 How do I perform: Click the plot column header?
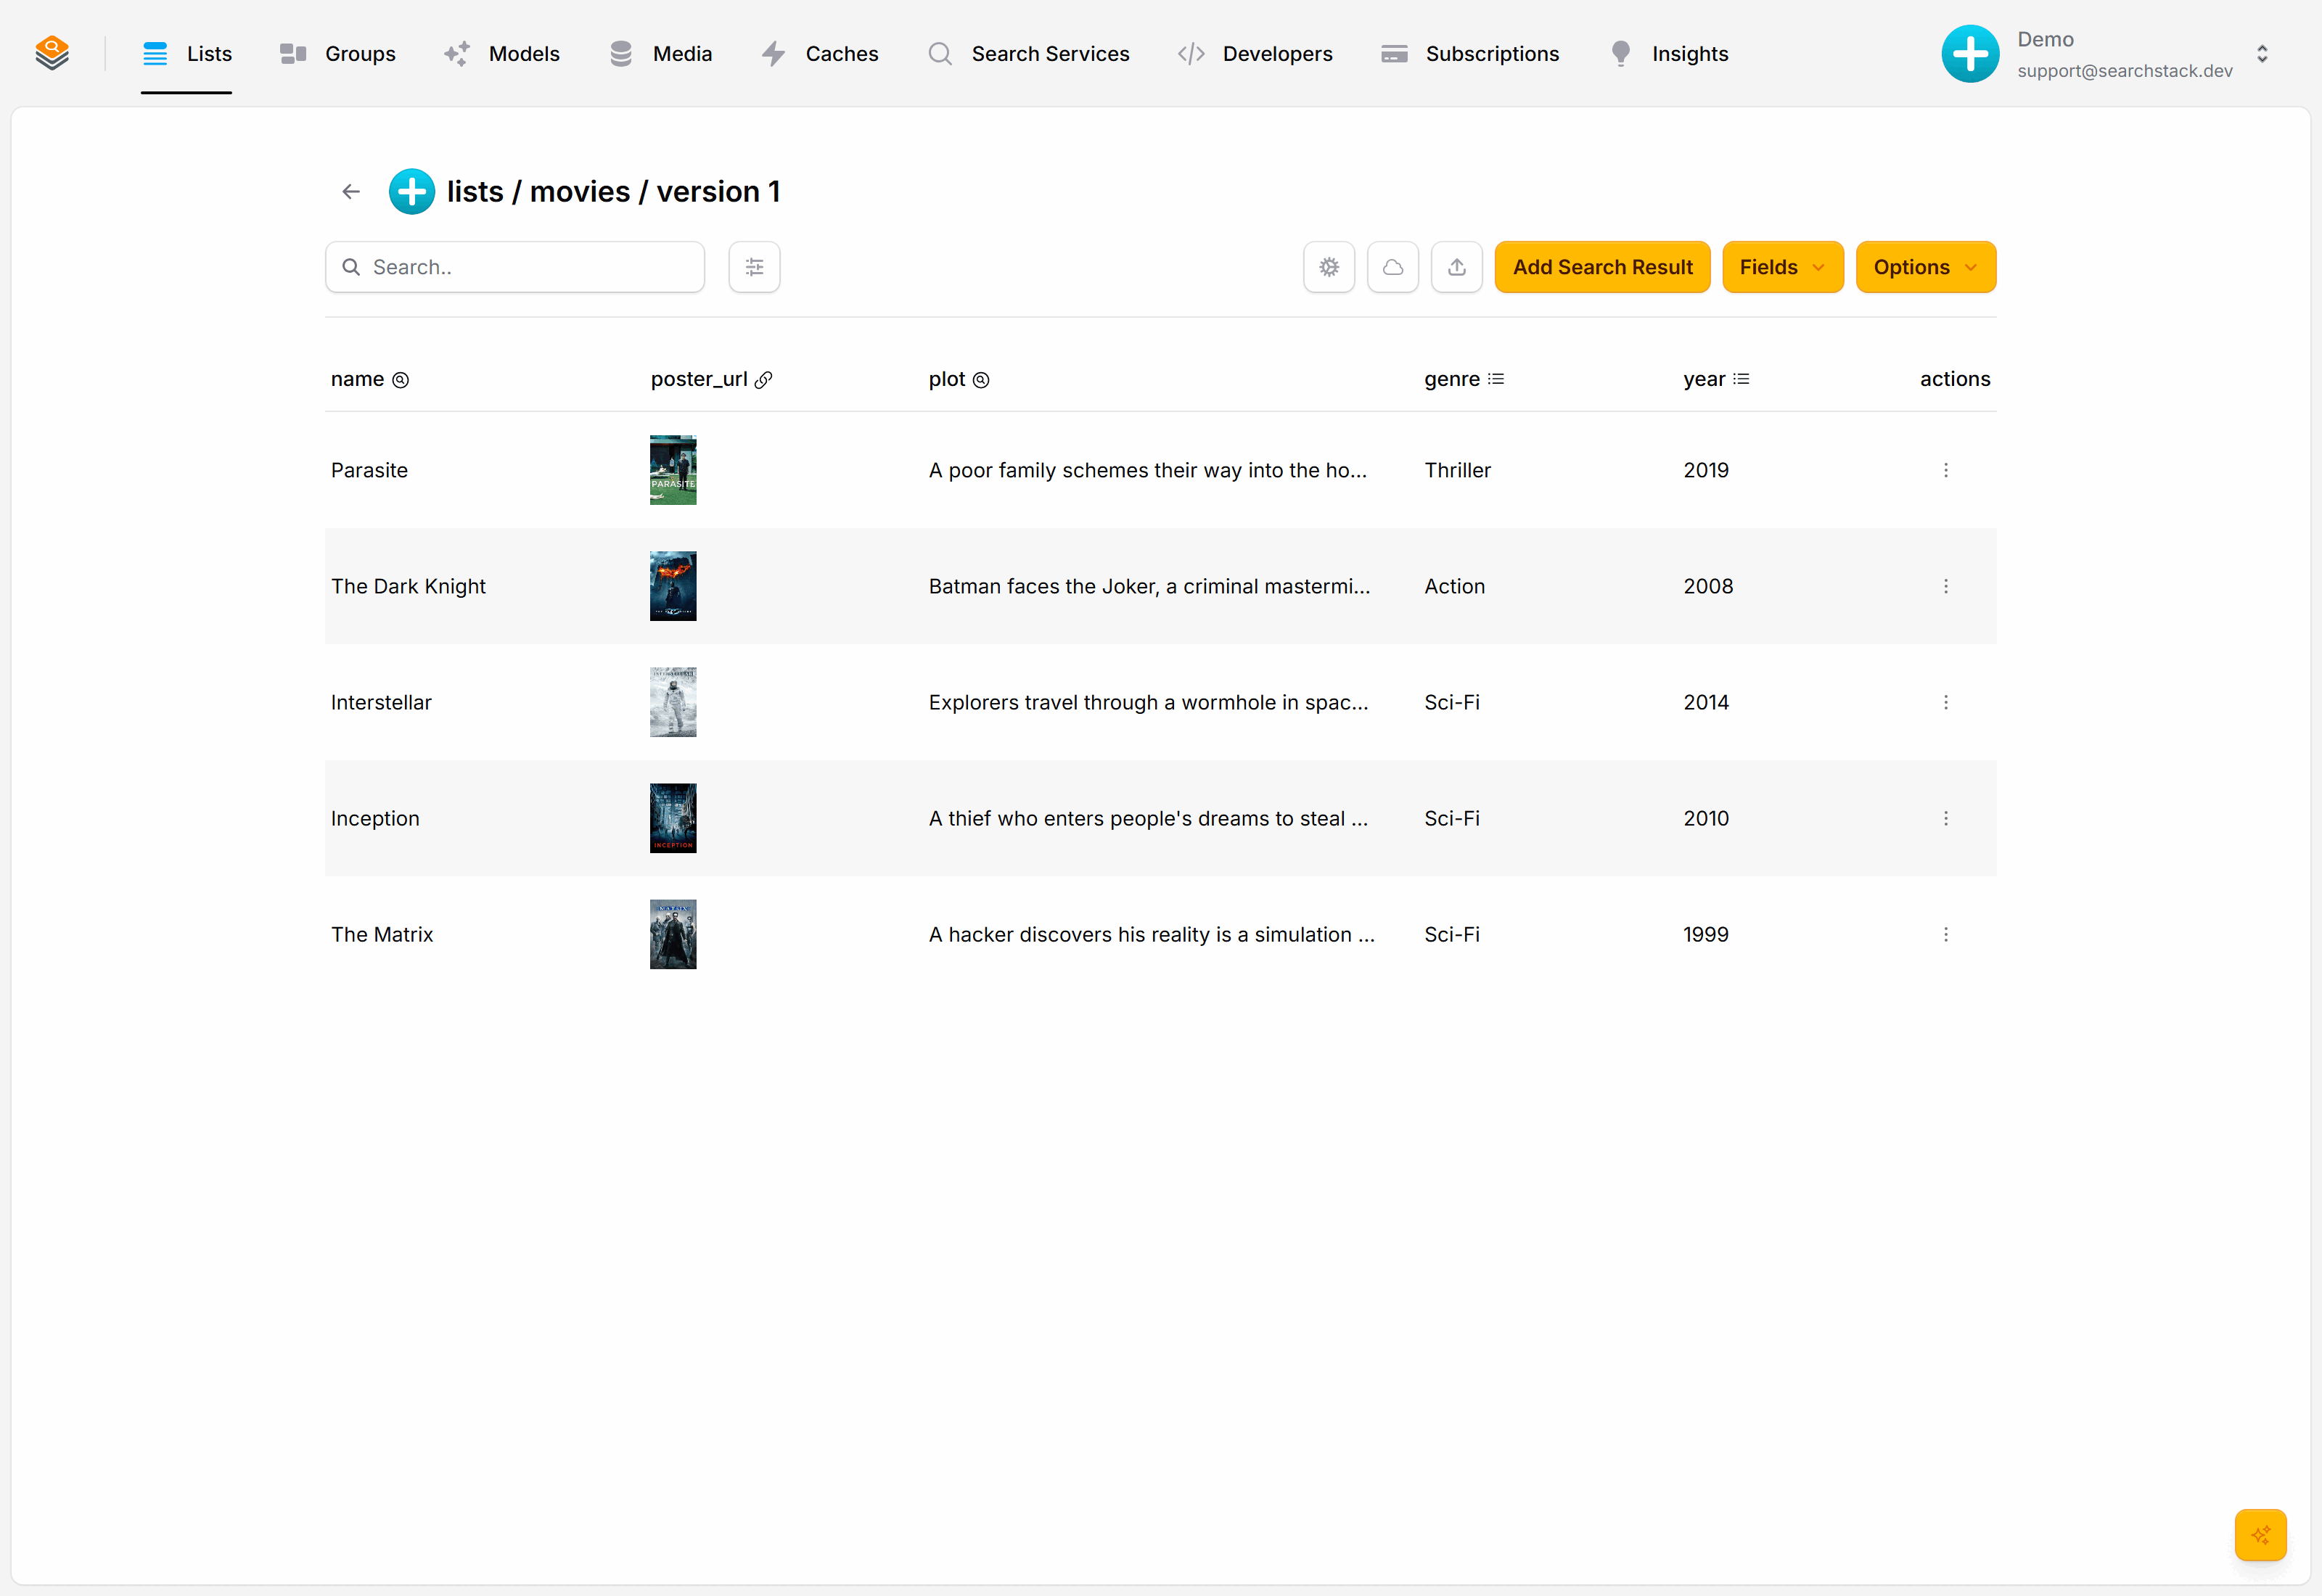(x=959, y=379)
